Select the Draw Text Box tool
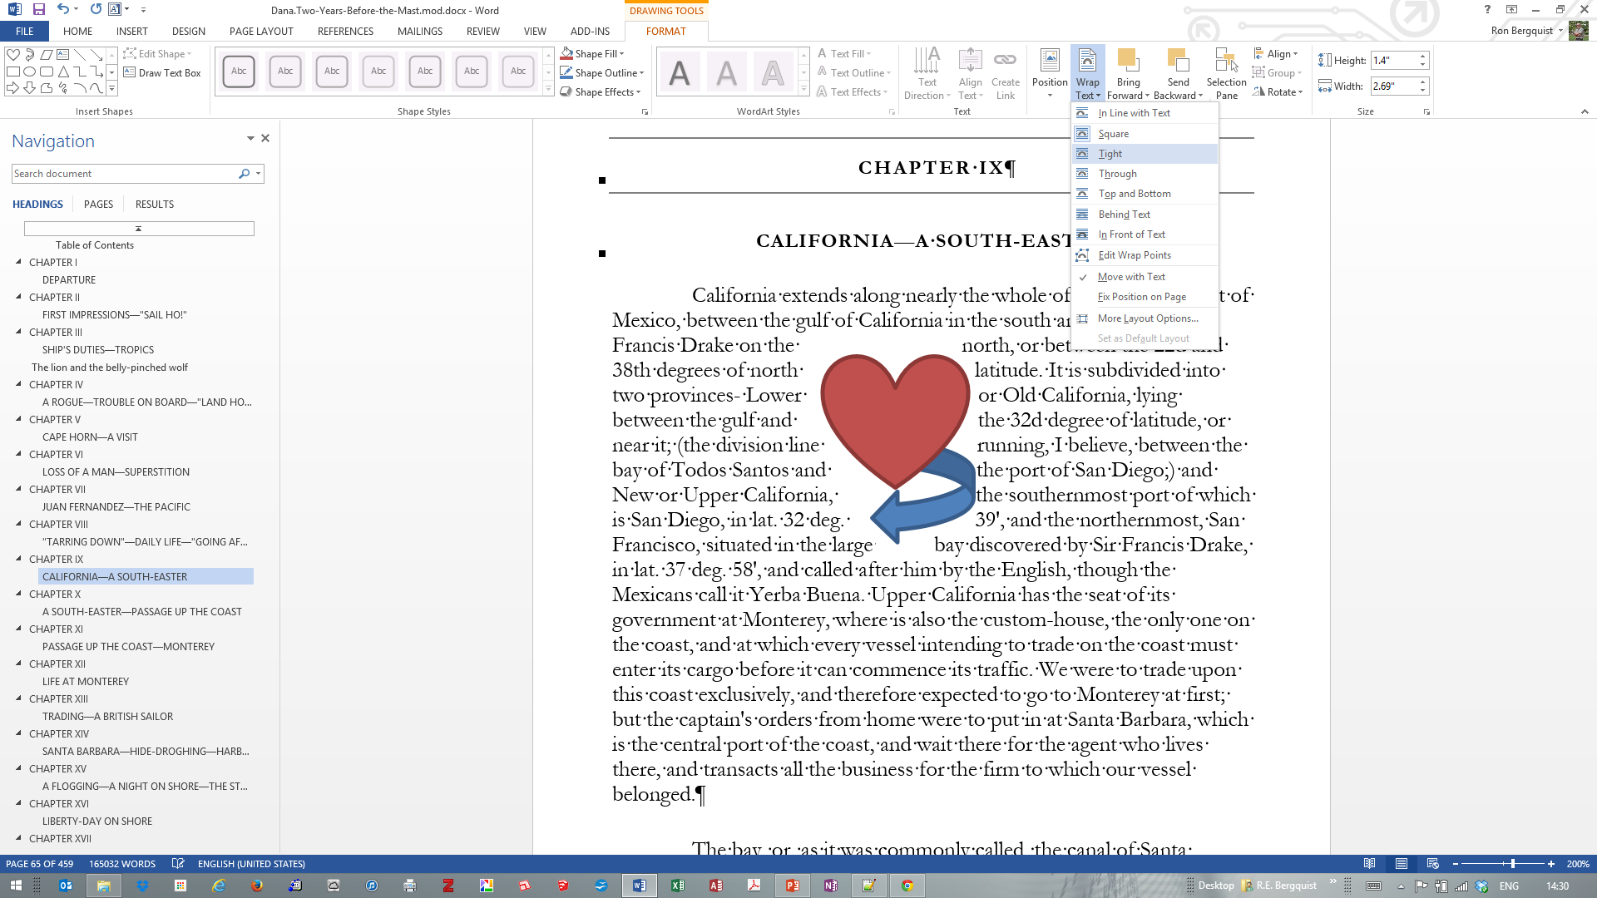This screenshot has height=898, width=1597. (x=163, y=73)
